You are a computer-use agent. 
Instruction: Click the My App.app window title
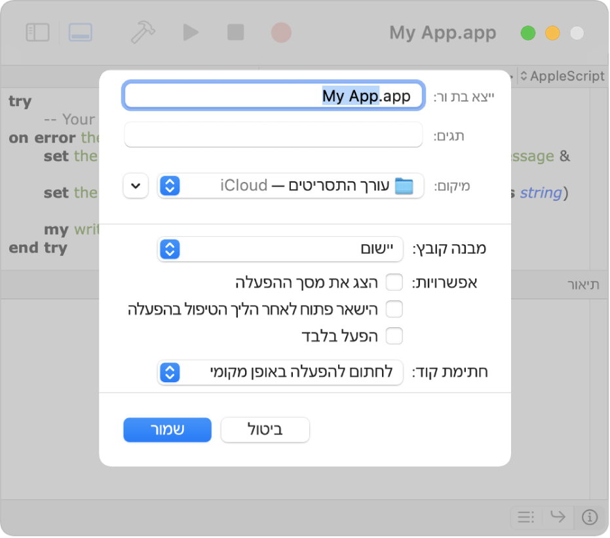point(443,33)
